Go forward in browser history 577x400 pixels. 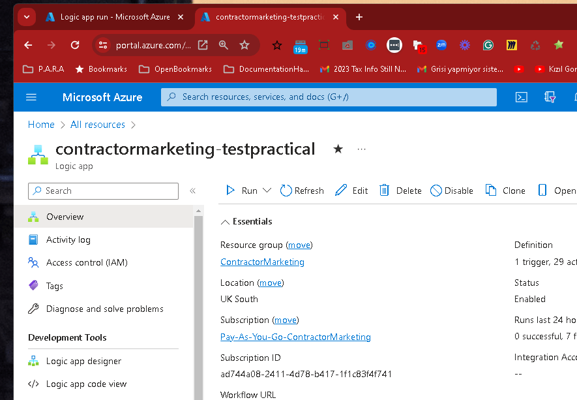[x=52, y=45]
